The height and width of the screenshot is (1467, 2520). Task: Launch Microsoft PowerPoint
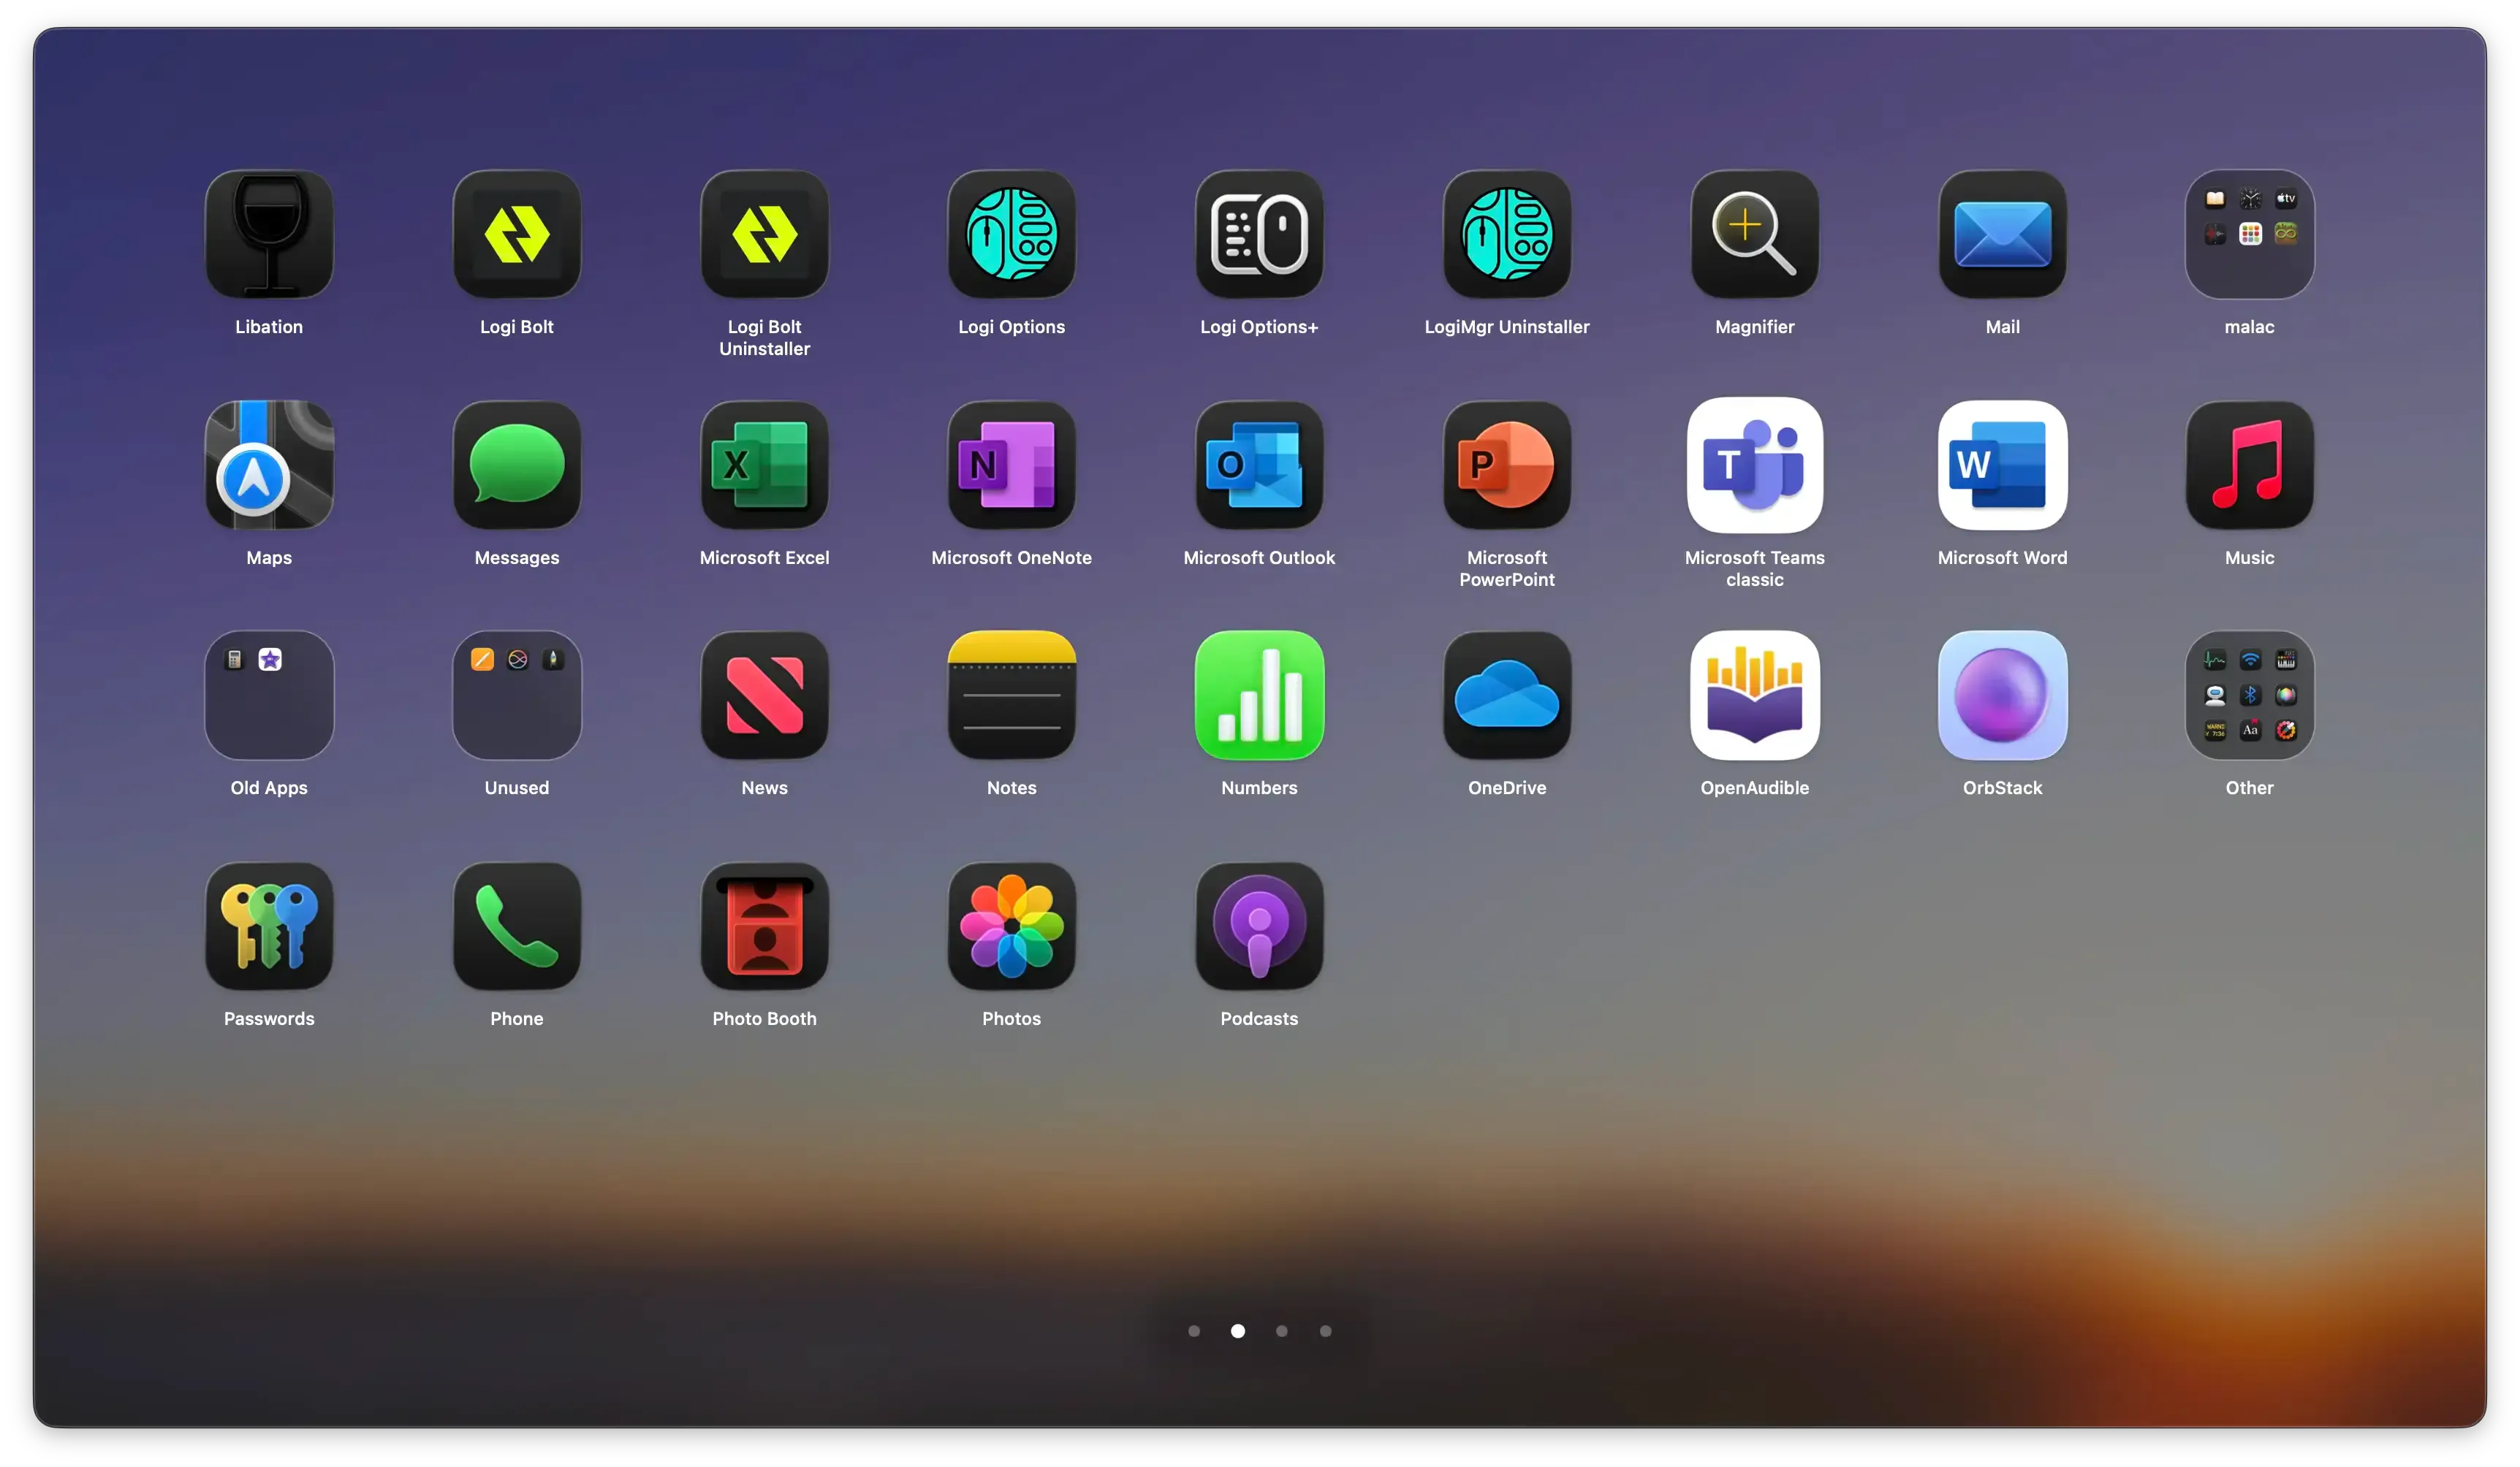pos(1507,465)
